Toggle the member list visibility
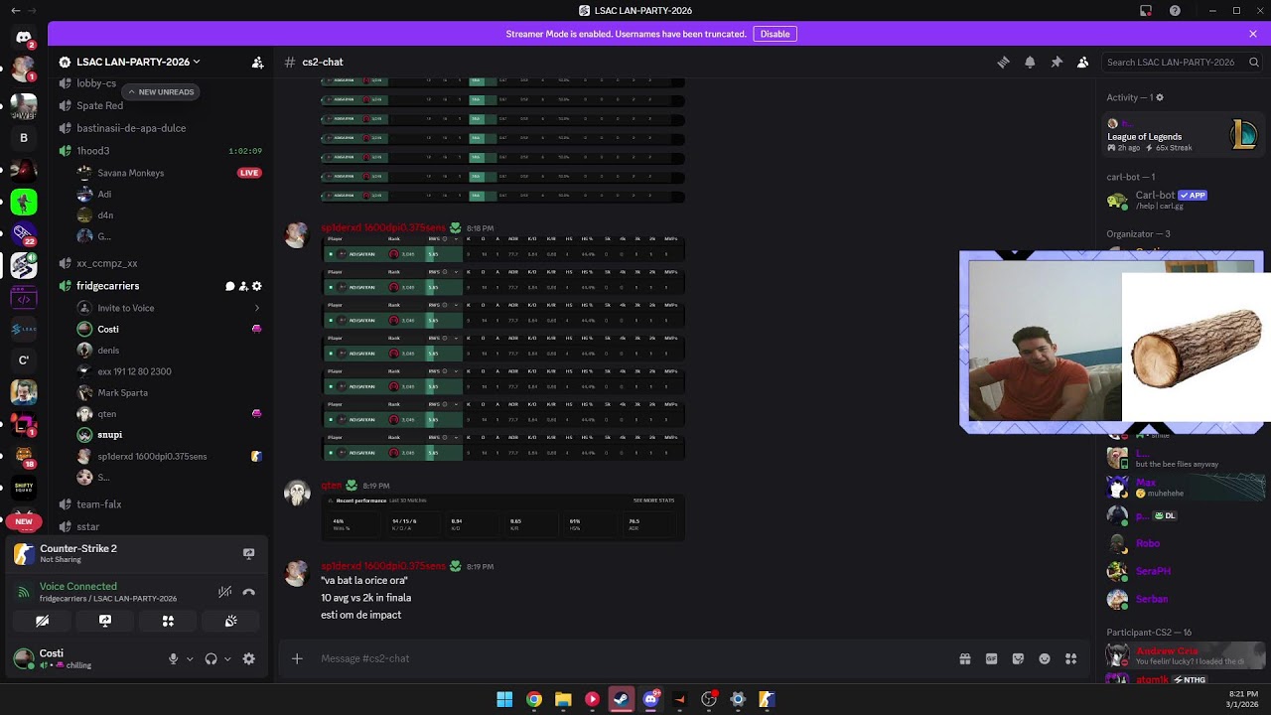This screenshot has height=715, width=1271. (x=1083, y=62)
